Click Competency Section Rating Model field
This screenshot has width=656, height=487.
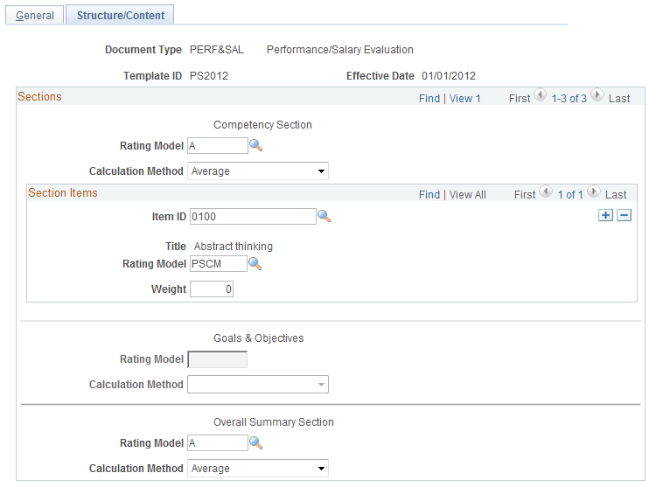pyautogui.click(x=218, y=145)
